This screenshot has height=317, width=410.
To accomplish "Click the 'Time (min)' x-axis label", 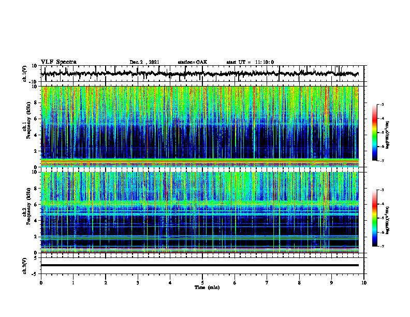I will (207, 287).
